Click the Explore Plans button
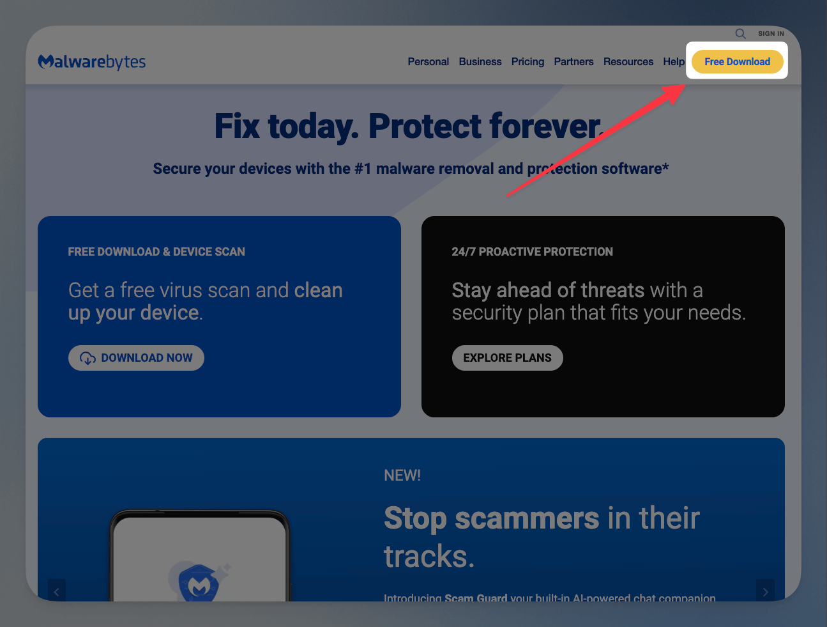827x627 pixels. [x=508, y=358]
